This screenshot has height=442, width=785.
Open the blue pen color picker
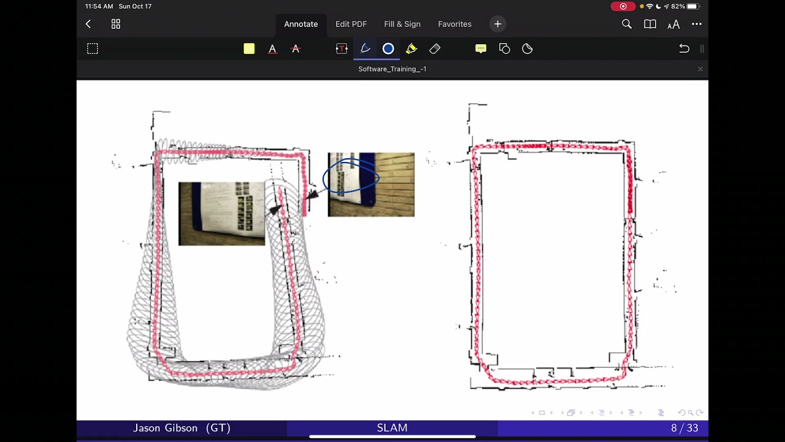[x=388, y=48]
